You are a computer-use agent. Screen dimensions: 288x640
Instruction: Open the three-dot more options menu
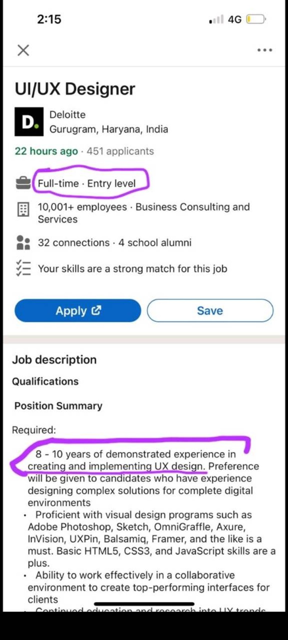265,50
